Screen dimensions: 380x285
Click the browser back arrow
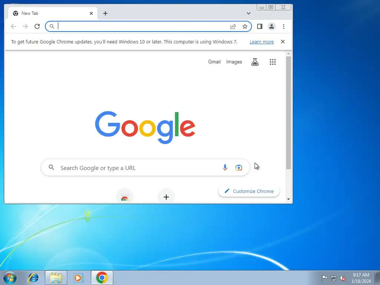[x=13, y=26]
